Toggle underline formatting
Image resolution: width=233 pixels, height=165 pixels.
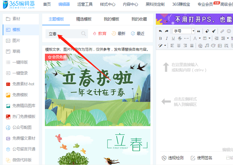click(x=173, y=38)
